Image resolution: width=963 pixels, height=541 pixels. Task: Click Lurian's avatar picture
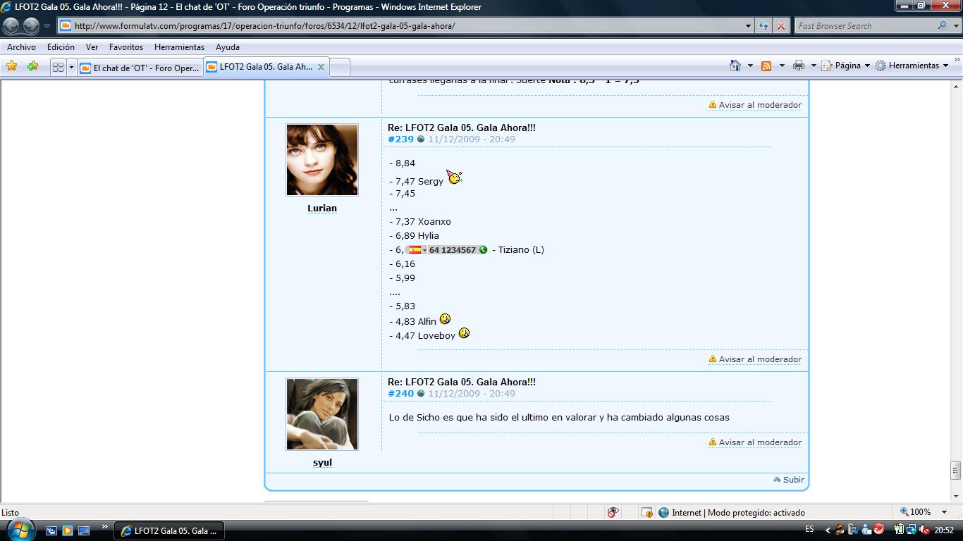point(322,160)
